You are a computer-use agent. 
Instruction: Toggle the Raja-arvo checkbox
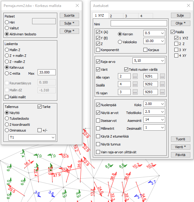(x=98, y=62)
